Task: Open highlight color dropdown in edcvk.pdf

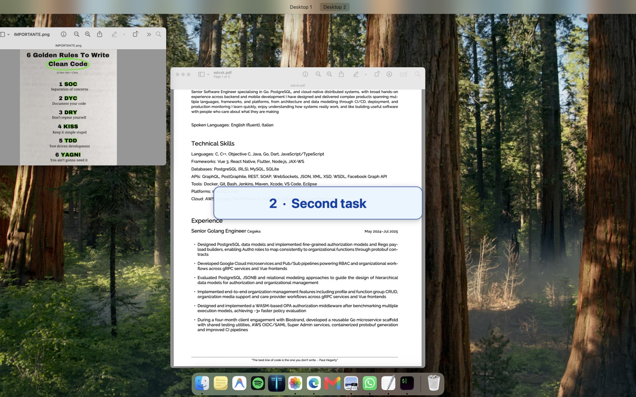Action: tap(366, 75)
